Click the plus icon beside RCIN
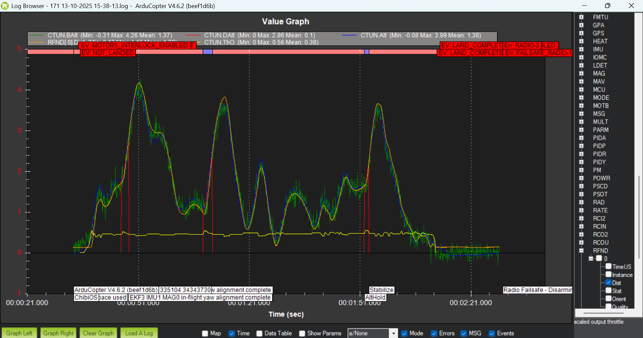Viewport: 643px width, 338px height. pos(581,226)
